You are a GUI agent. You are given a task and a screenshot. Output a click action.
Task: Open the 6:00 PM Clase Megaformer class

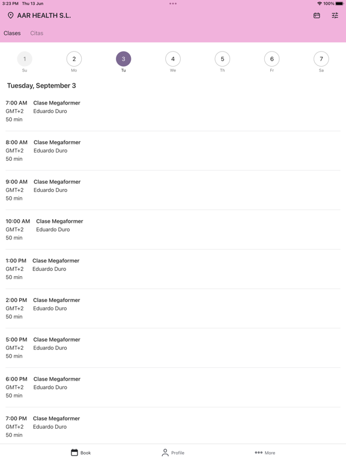[x=173, y=387]
